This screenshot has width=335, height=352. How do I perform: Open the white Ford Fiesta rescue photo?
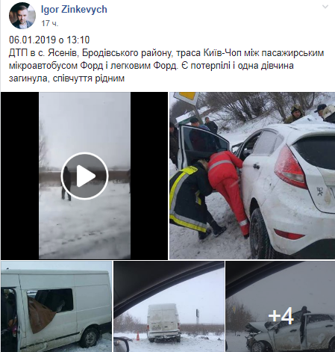[x=252, y=176]
